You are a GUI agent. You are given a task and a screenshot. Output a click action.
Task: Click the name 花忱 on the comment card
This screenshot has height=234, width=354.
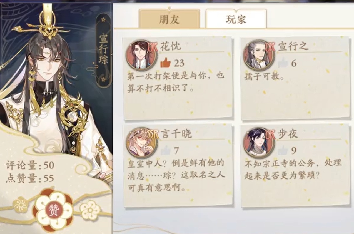[170, 46]
